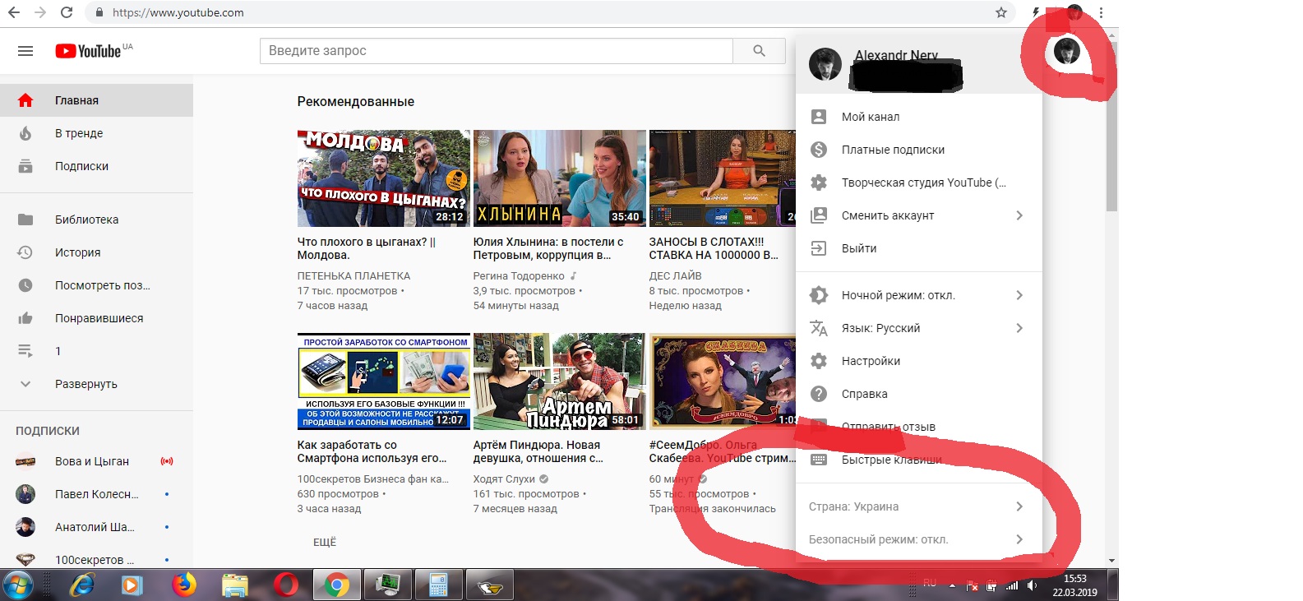The width and height of the screenshot is (1303, 601).
Task: Click the YouTube logo
Action: pyautogui.click(x=88, y=51)
